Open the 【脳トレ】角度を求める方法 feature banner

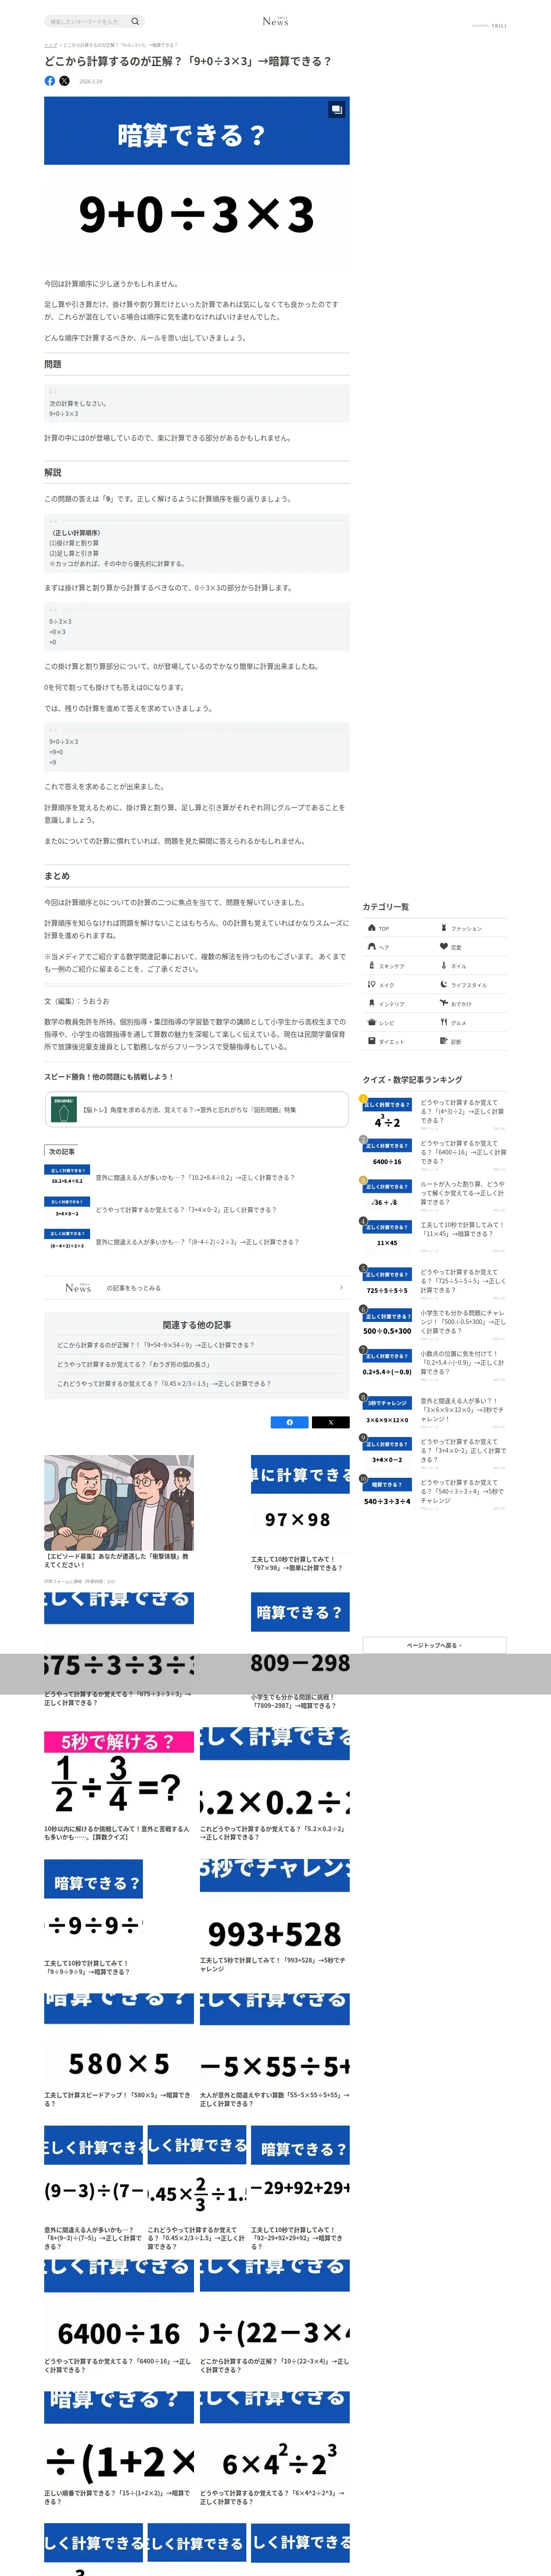(x=197, y=1110)
